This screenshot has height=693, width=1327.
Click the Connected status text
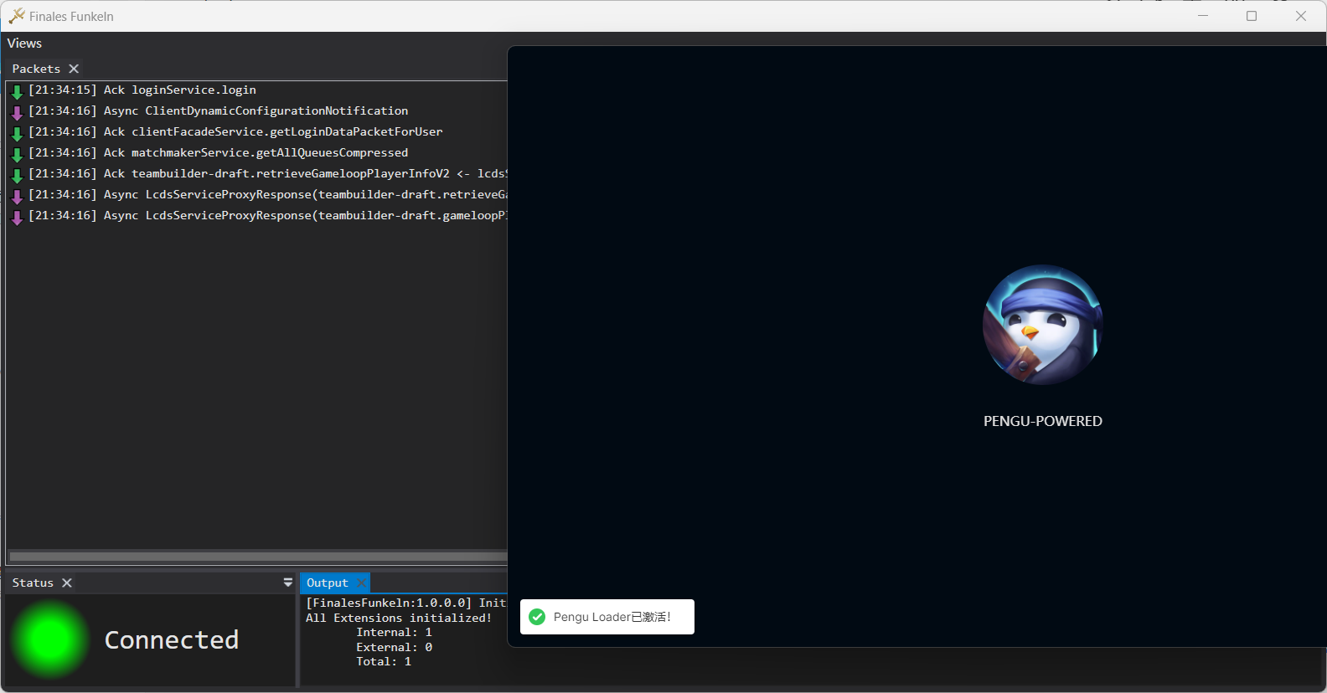(x=172, y=640)
